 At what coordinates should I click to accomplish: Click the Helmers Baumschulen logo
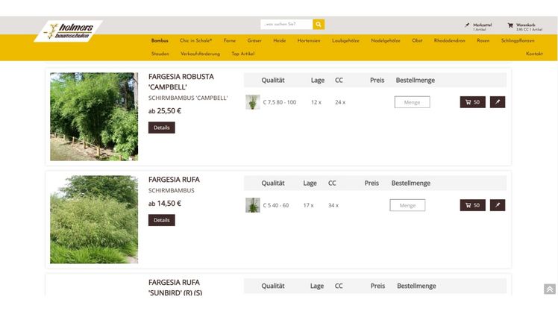67,31
